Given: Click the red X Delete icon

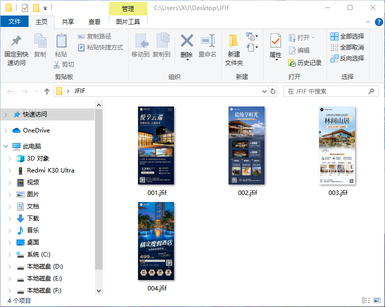Looking at the screenshot, I should tap(187, 40).
